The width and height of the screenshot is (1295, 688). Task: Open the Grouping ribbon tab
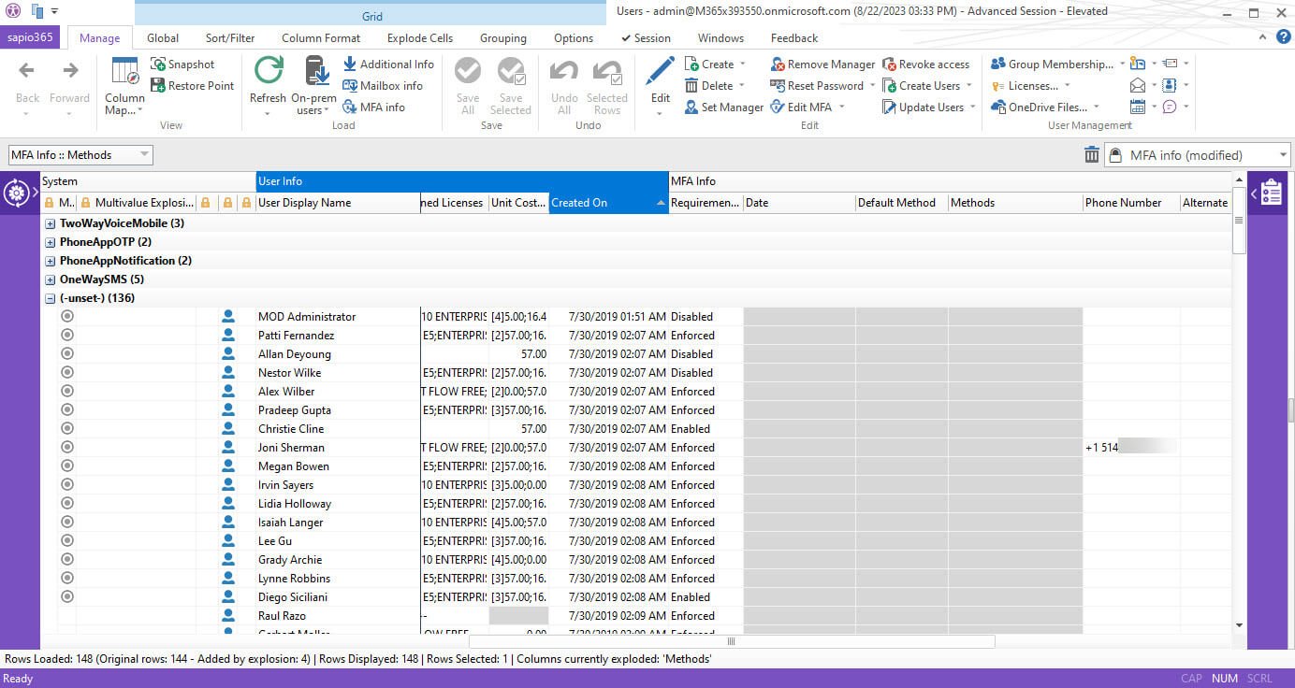click(x=503, y=38)
